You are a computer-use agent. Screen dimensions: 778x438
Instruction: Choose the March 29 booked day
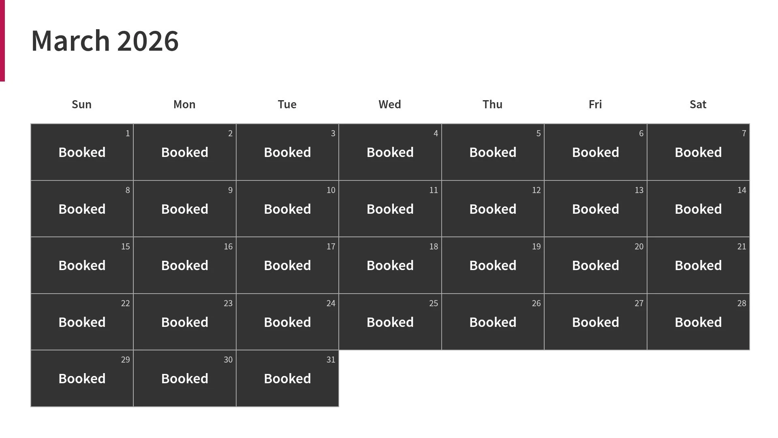coord(82,378)
